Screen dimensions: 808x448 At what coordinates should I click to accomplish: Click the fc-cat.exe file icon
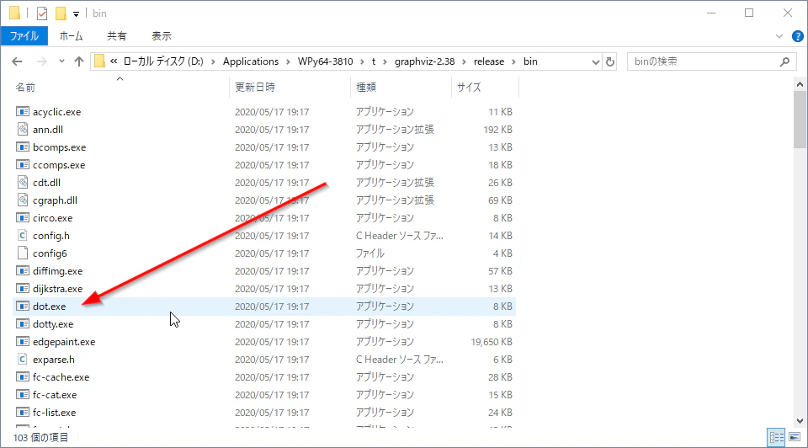coord(22,395)
